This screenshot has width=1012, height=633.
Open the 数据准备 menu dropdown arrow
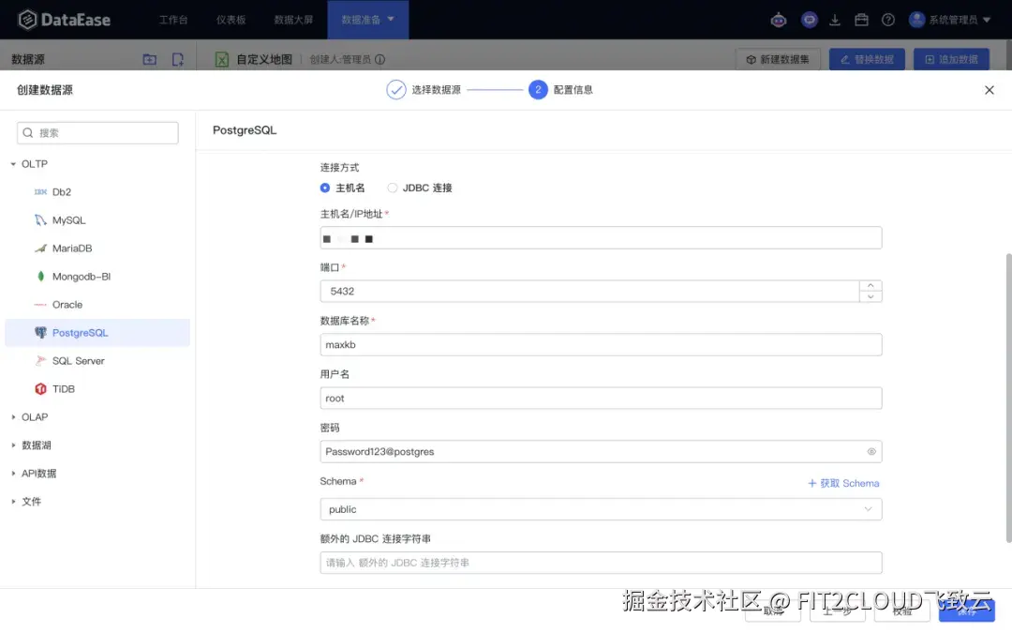[391, 20]
